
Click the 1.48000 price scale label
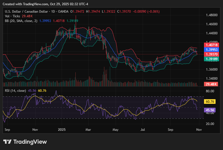[x=212, y=15]
